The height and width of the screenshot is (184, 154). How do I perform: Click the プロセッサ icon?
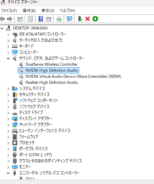[x=15, y=143]
